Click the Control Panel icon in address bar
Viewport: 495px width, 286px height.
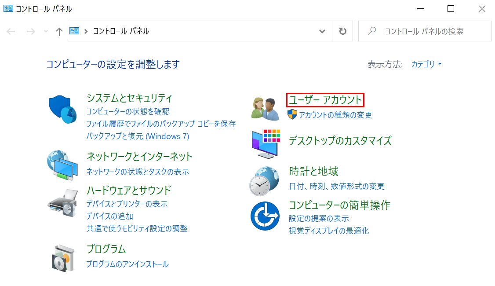[74, 31]
